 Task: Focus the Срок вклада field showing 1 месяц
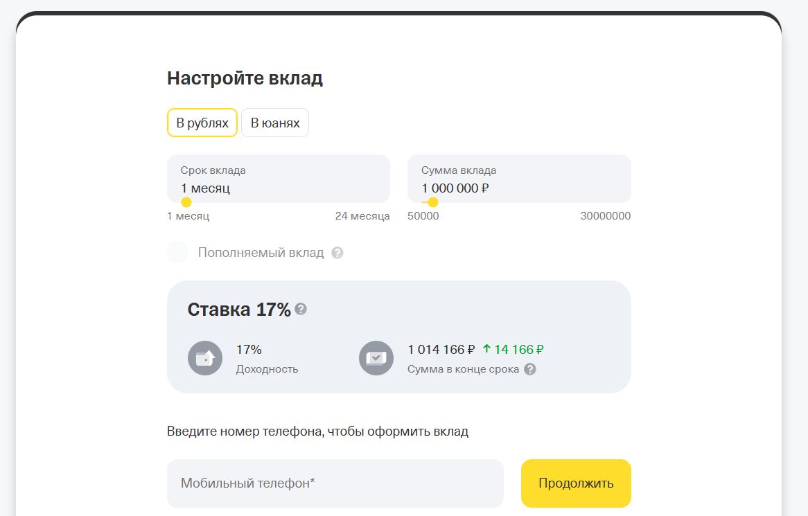pyautogui.click(x=279, y=179)
